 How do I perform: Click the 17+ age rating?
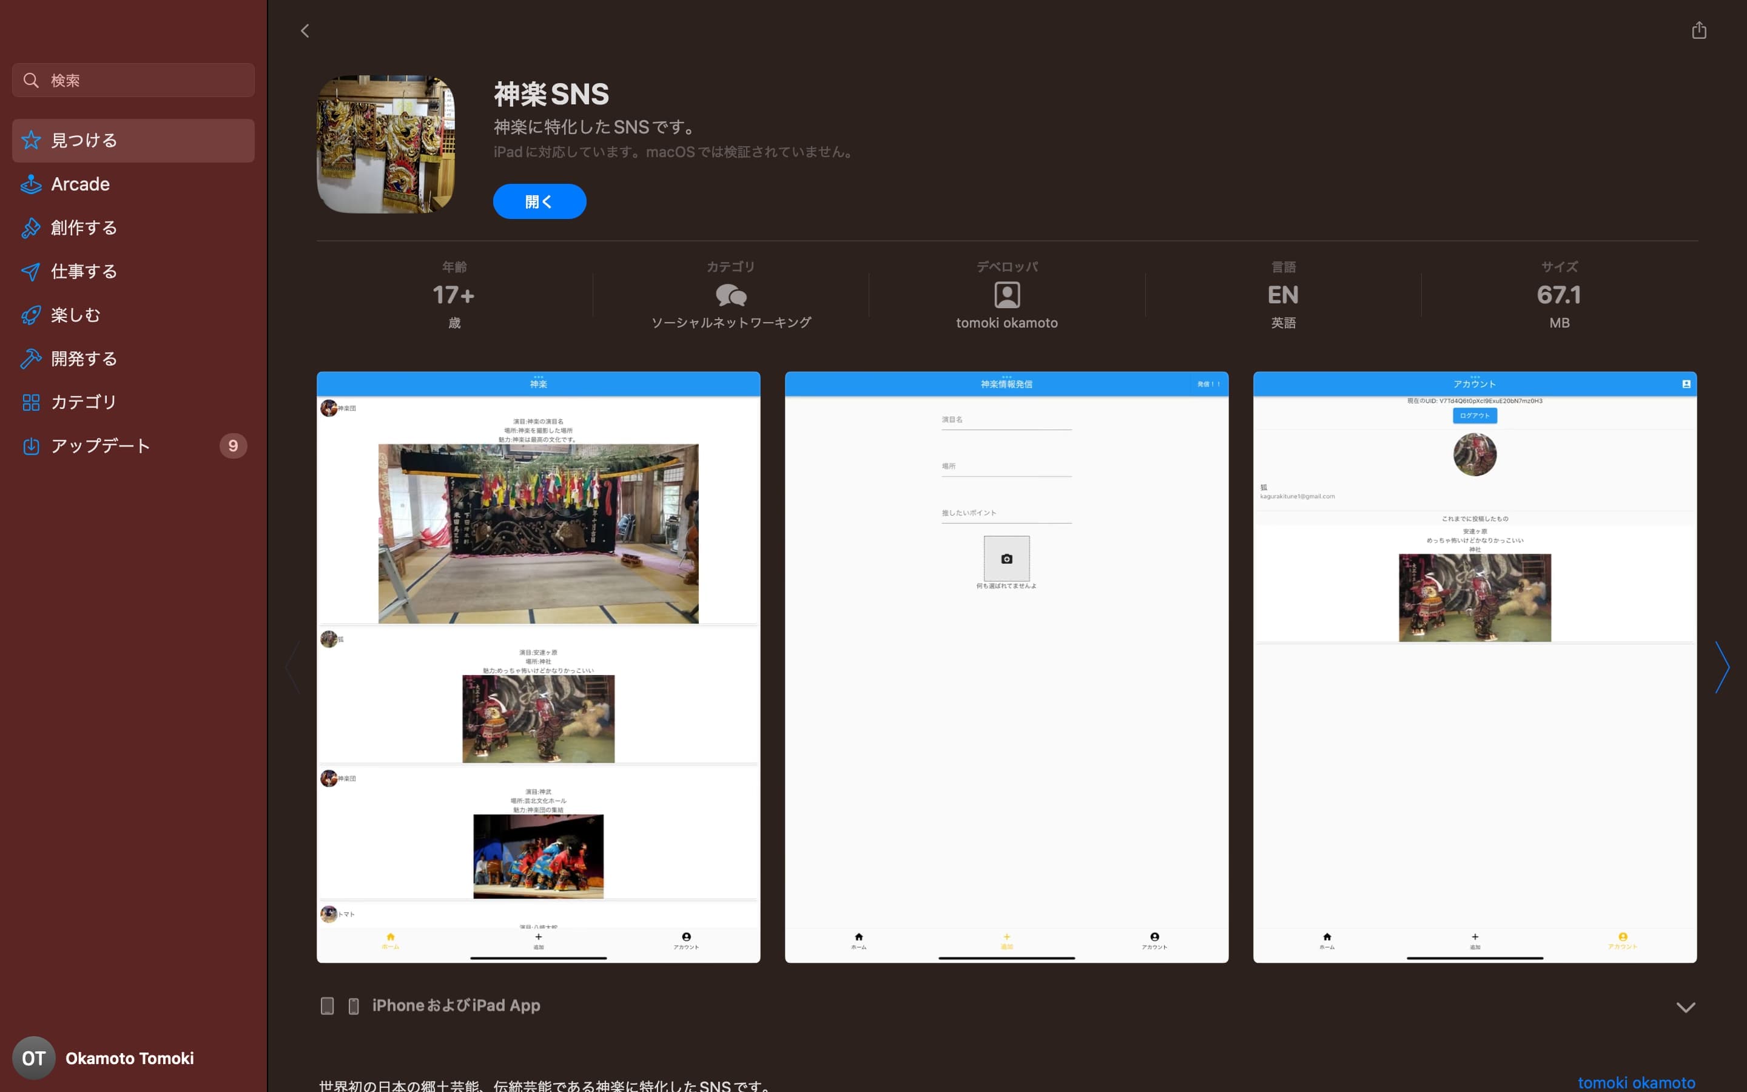[453, 295]
